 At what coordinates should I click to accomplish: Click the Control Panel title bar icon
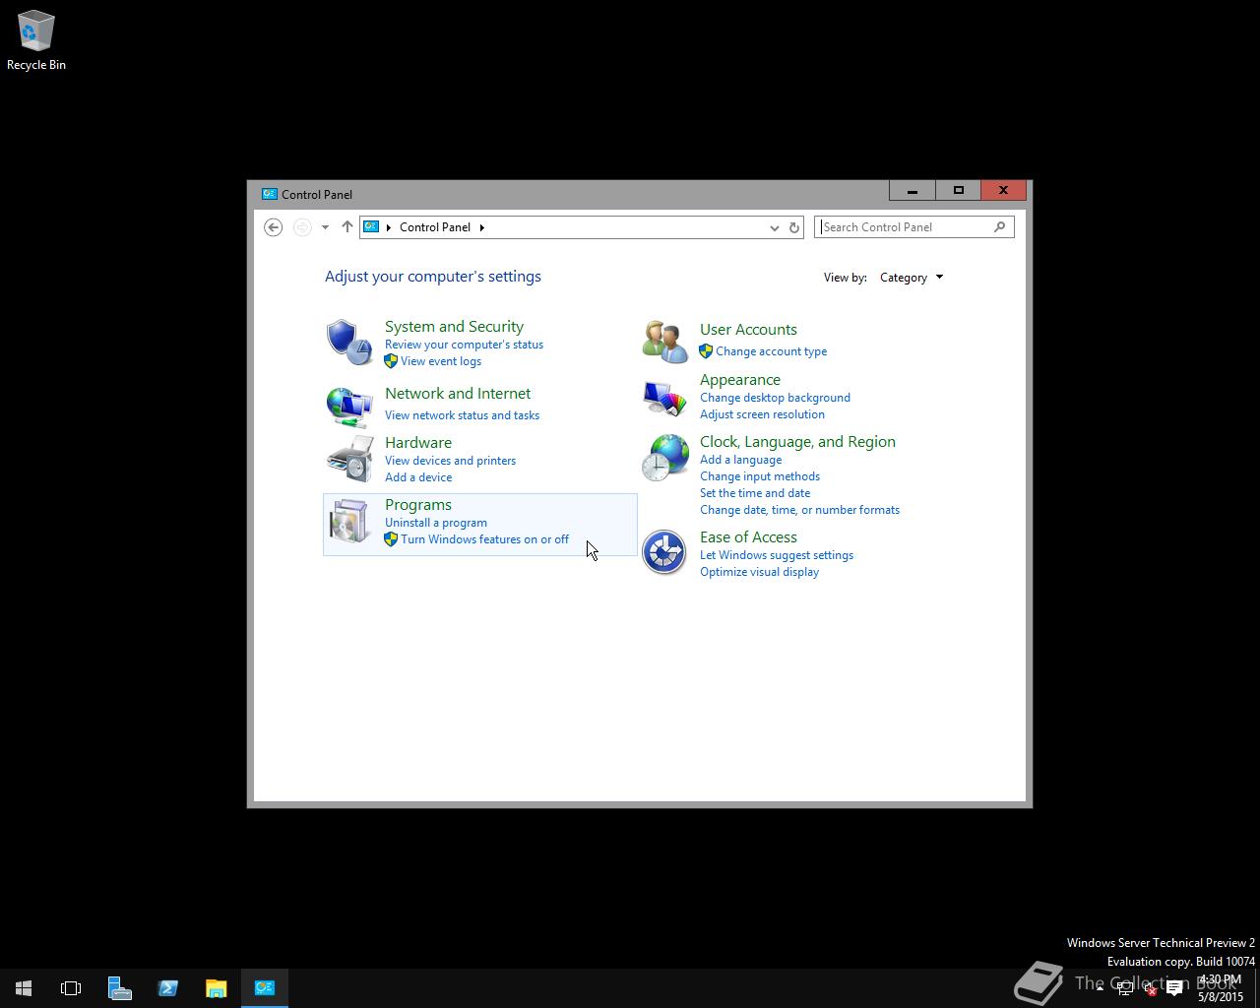coord(269,194)
